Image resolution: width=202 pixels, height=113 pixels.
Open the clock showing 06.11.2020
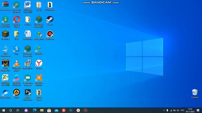click(x=190, y=110)
